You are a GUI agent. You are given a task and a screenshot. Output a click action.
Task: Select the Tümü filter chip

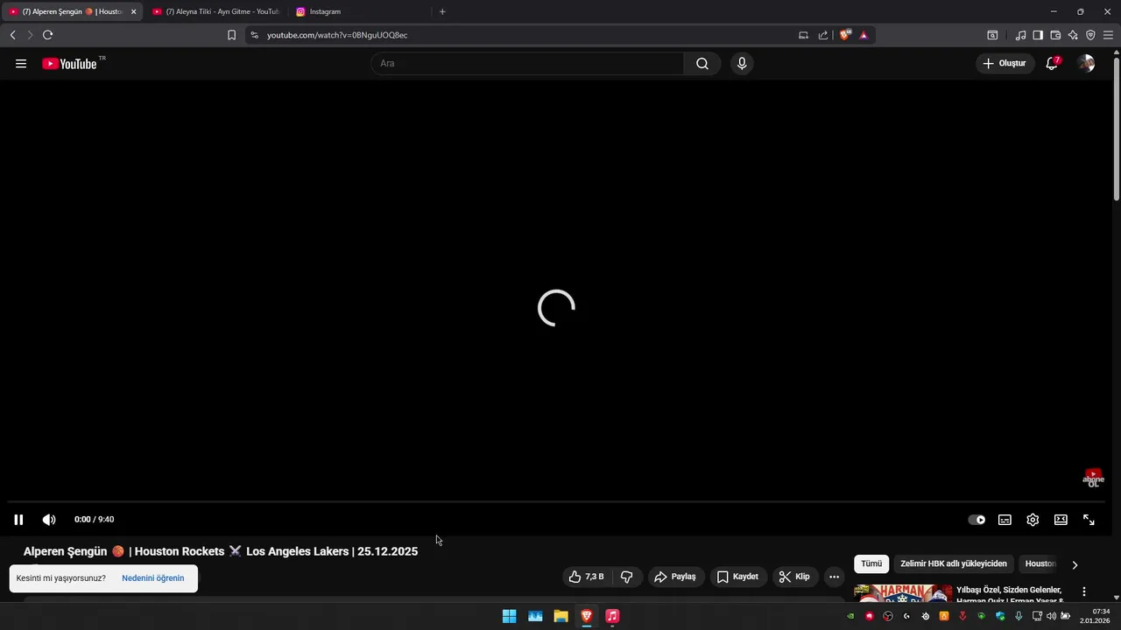(x=871, y=563)
